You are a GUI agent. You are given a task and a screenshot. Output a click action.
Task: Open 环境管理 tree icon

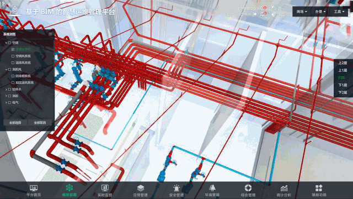(x=212, y=188)
